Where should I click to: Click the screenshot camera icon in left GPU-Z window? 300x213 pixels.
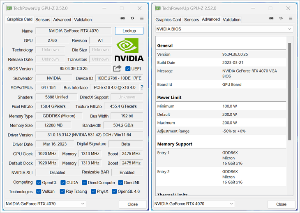click(122, 19)
